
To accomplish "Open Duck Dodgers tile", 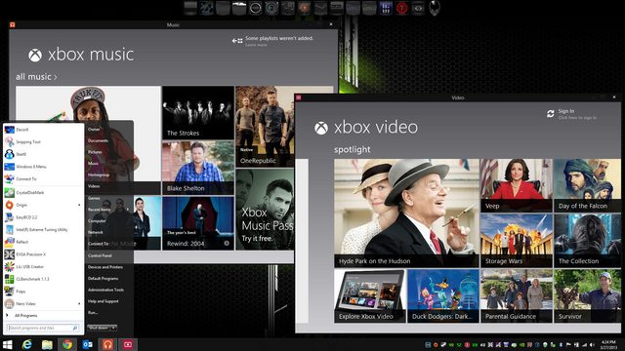I will (x=442, y=295).
